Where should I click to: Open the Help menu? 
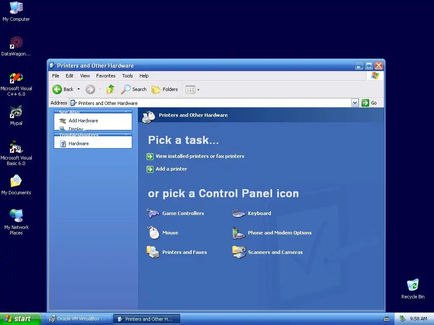144,76
